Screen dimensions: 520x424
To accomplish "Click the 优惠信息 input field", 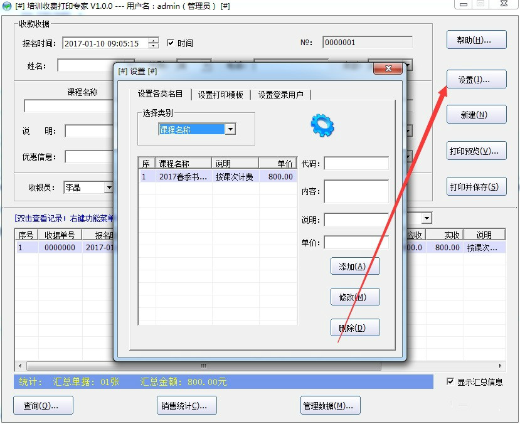I will click(x=90, y=156).
